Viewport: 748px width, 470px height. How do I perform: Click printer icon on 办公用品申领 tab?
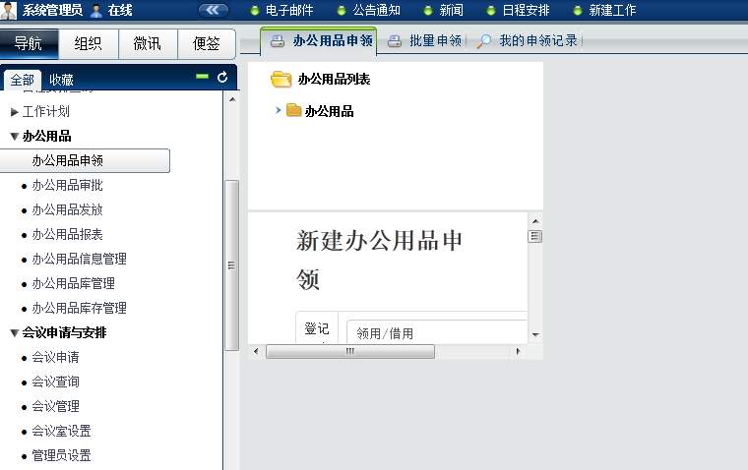click(278, 41)
